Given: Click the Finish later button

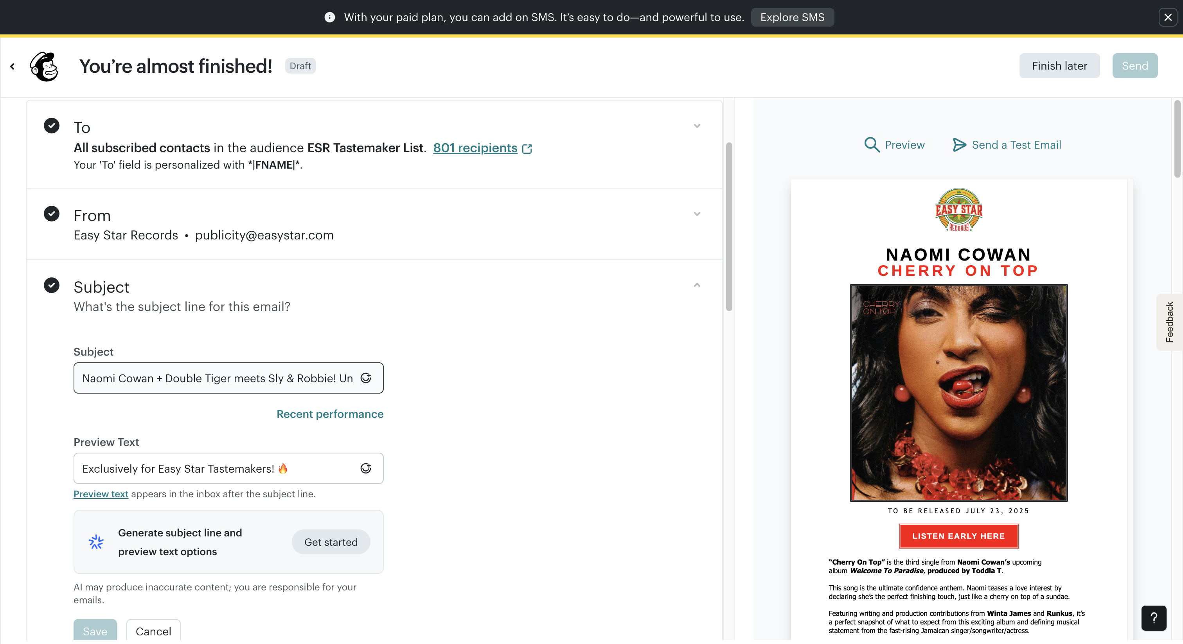Looking at the screenshot, I should click(1059, 66).
